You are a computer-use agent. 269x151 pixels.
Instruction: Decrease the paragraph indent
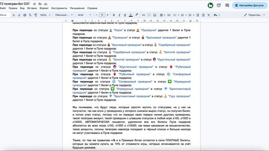(x=198, y=15)
